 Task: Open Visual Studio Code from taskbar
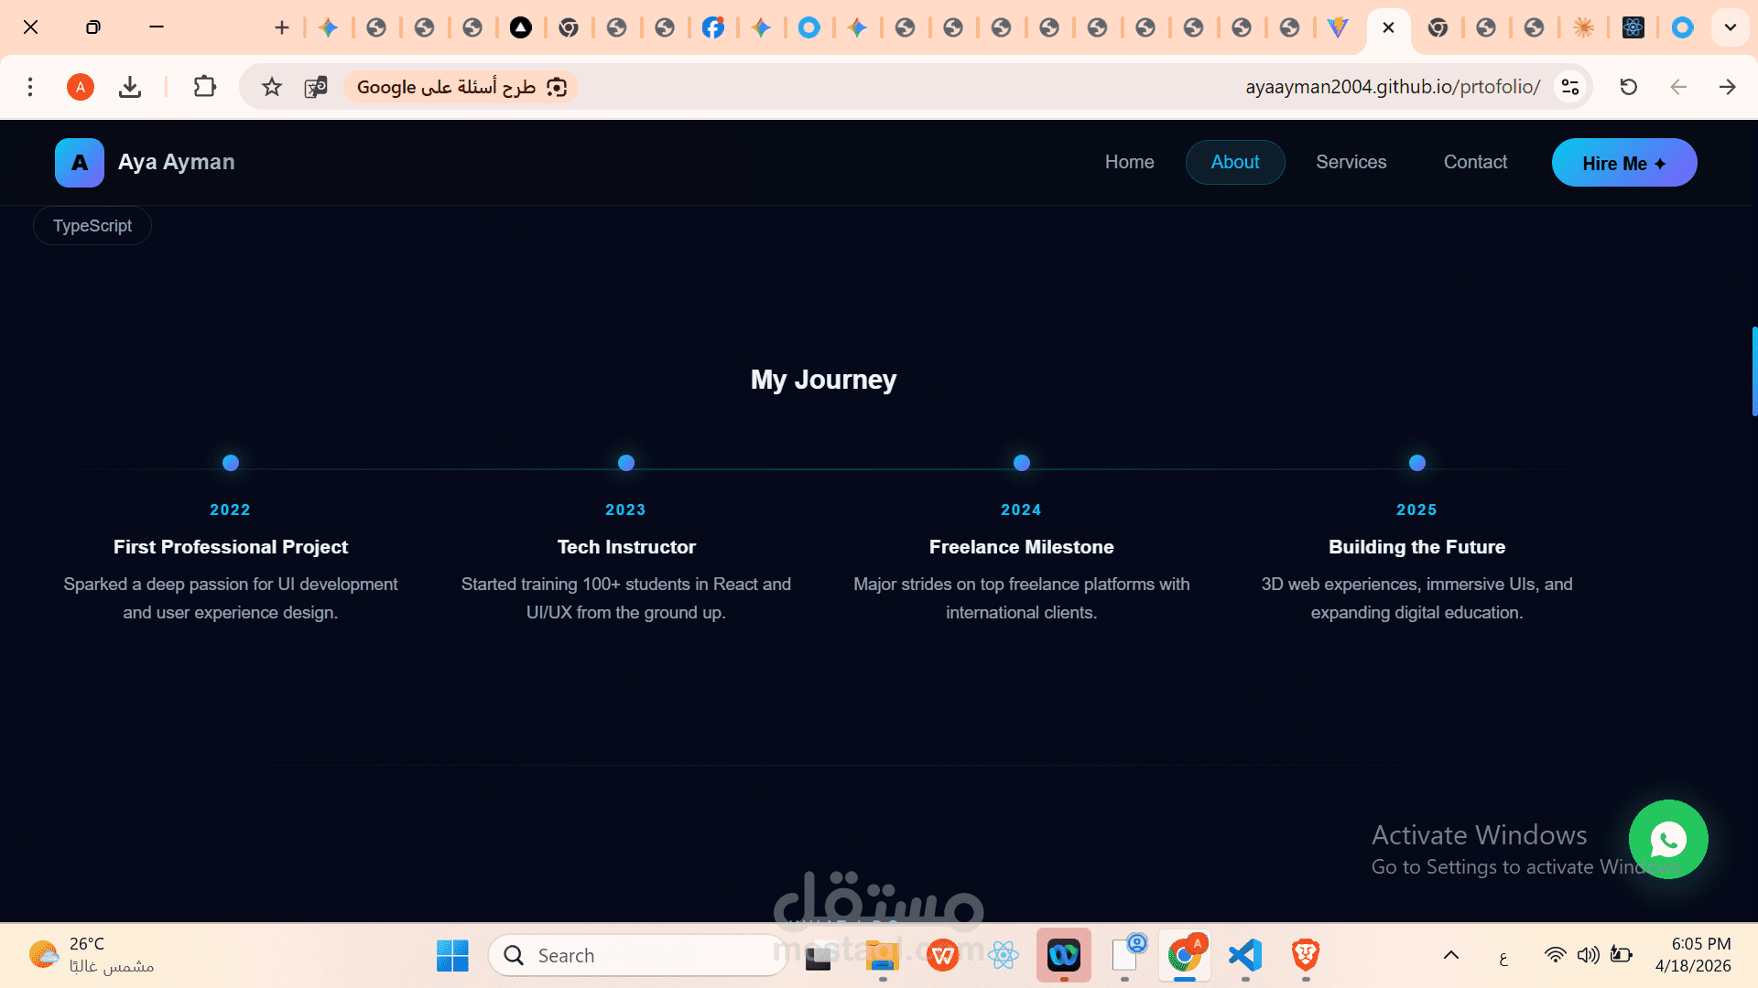point(1245,955)
